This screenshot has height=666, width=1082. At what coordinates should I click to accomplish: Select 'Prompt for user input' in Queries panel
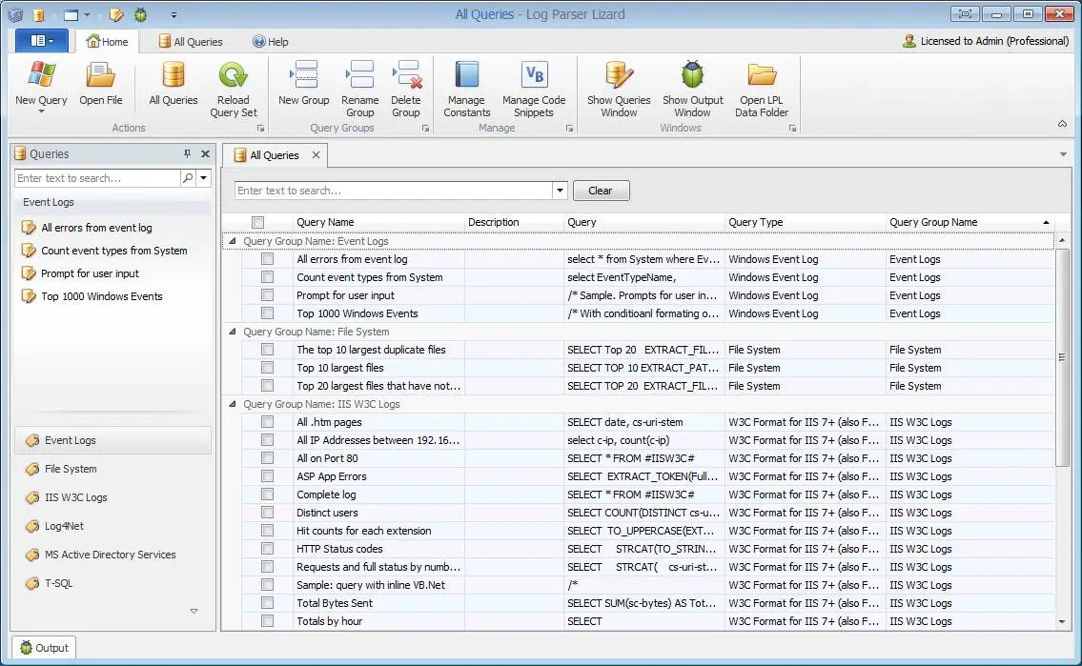tap(90, 273)
